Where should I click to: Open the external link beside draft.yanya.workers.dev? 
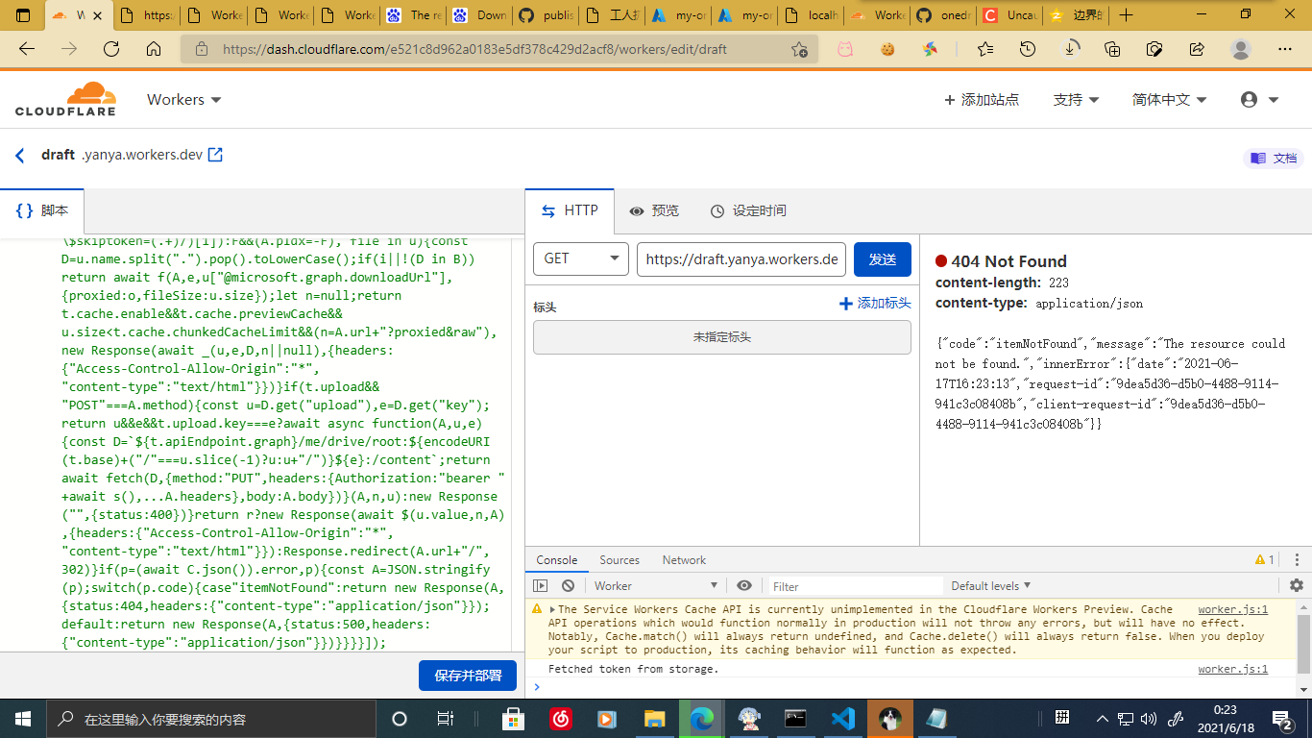(x=215, y=154)
